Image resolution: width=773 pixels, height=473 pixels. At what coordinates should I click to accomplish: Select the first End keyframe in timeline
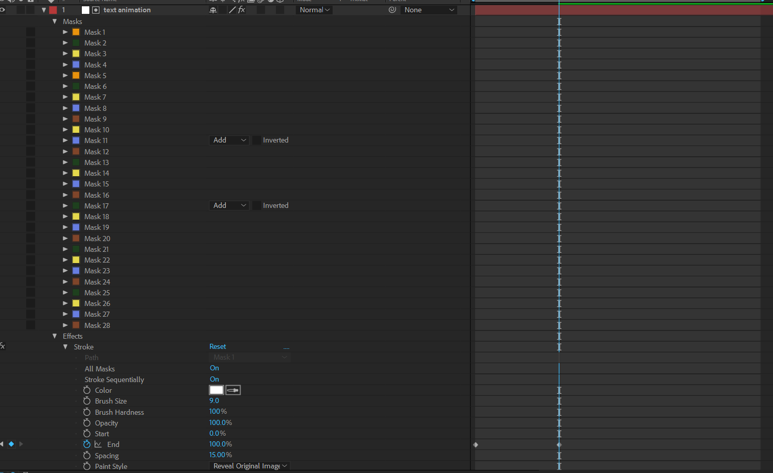click(x=476, y=444)
